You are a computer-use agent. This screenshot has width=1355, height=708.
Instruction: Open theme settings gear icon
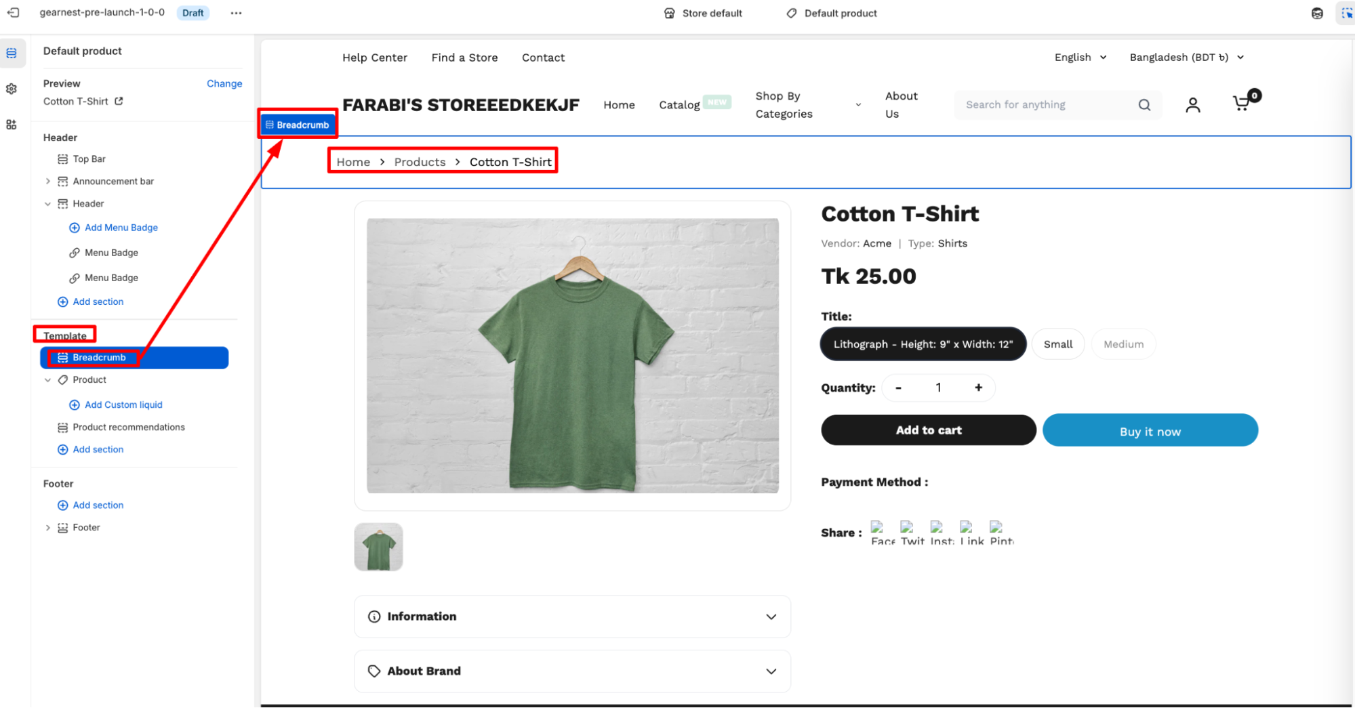12,89
